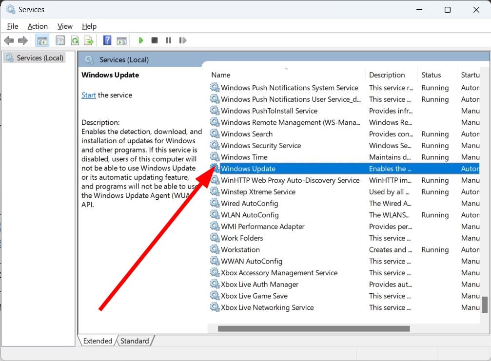Switch to the Standard tab

[x=135, y=341]
